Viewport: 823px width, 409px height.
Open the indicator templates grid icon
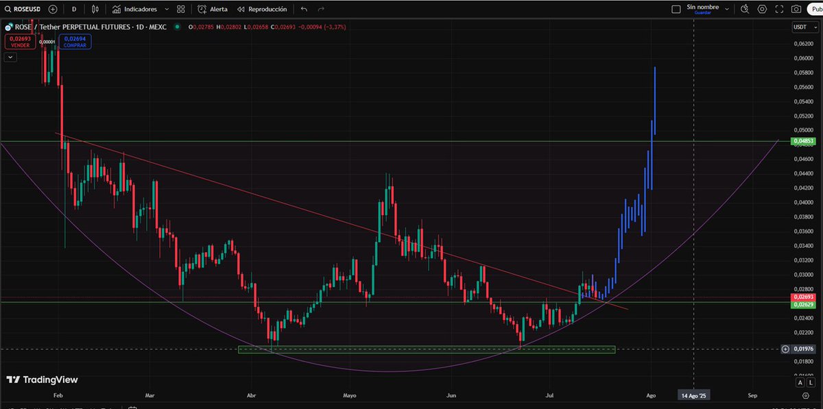point(180,10)
